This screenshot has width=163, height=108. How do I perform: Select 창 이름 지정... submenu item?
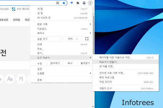[x=126, y=66]
